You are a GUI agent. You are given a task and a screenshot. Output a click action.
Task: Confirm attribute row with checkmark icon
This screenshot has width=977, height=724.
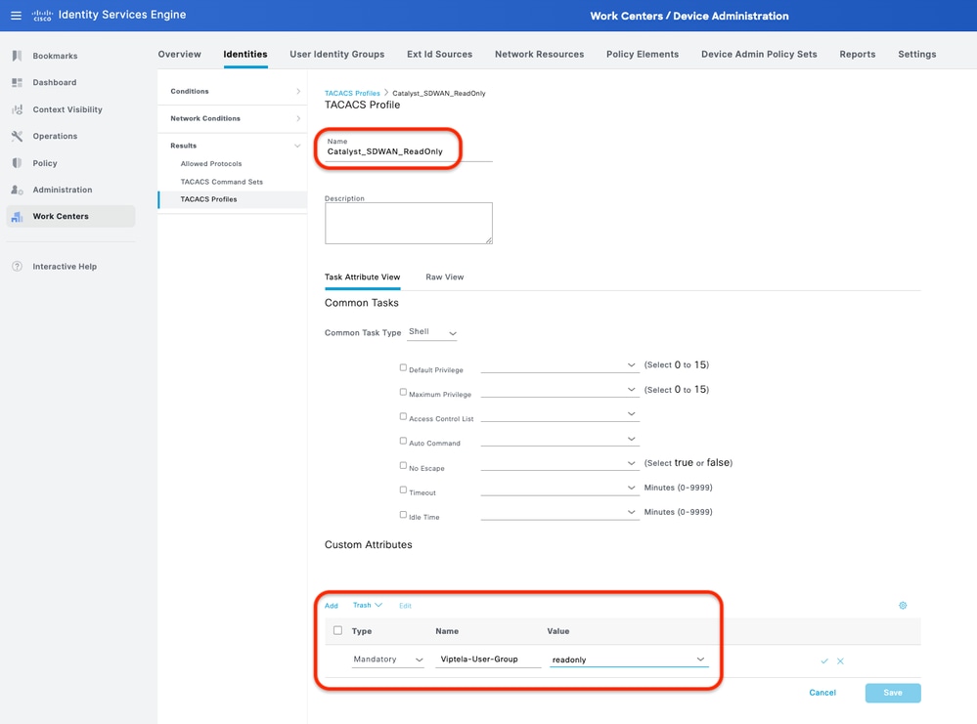point(824,660)
